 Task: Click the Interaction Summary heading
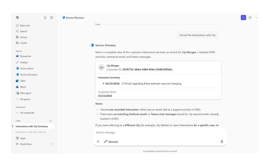pyautogui.click(x=109, y=77)
